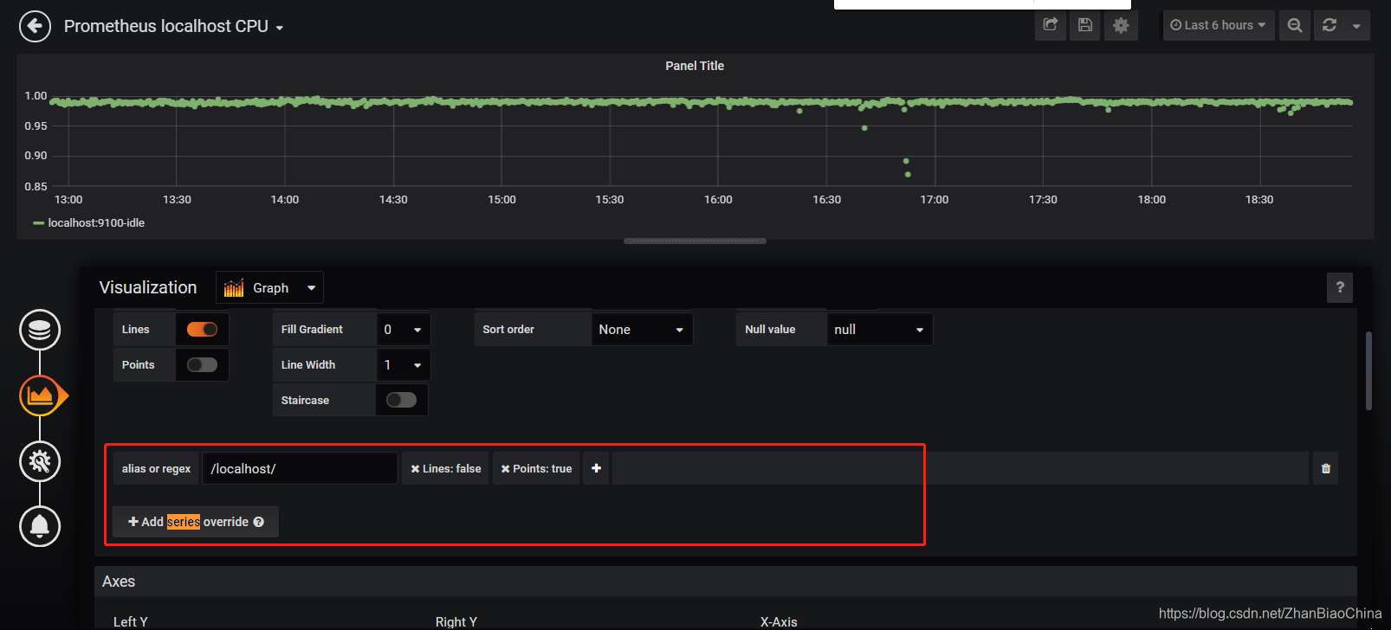Go back using the arrow icon

point(35,26)
